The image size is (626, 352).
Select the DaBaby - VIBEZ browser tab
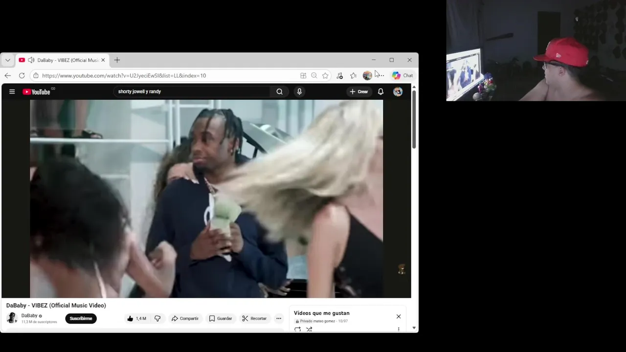click(x=62, y=60)
